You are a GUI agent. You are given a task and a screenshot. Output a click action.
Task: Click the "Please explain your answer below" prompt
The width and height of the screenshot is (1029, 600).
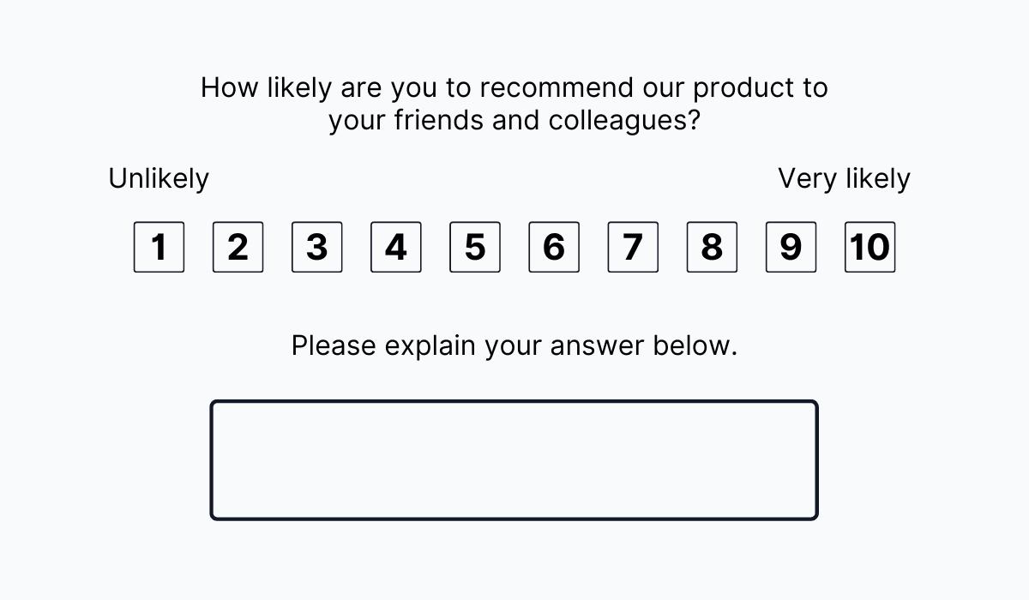point(514,345)
